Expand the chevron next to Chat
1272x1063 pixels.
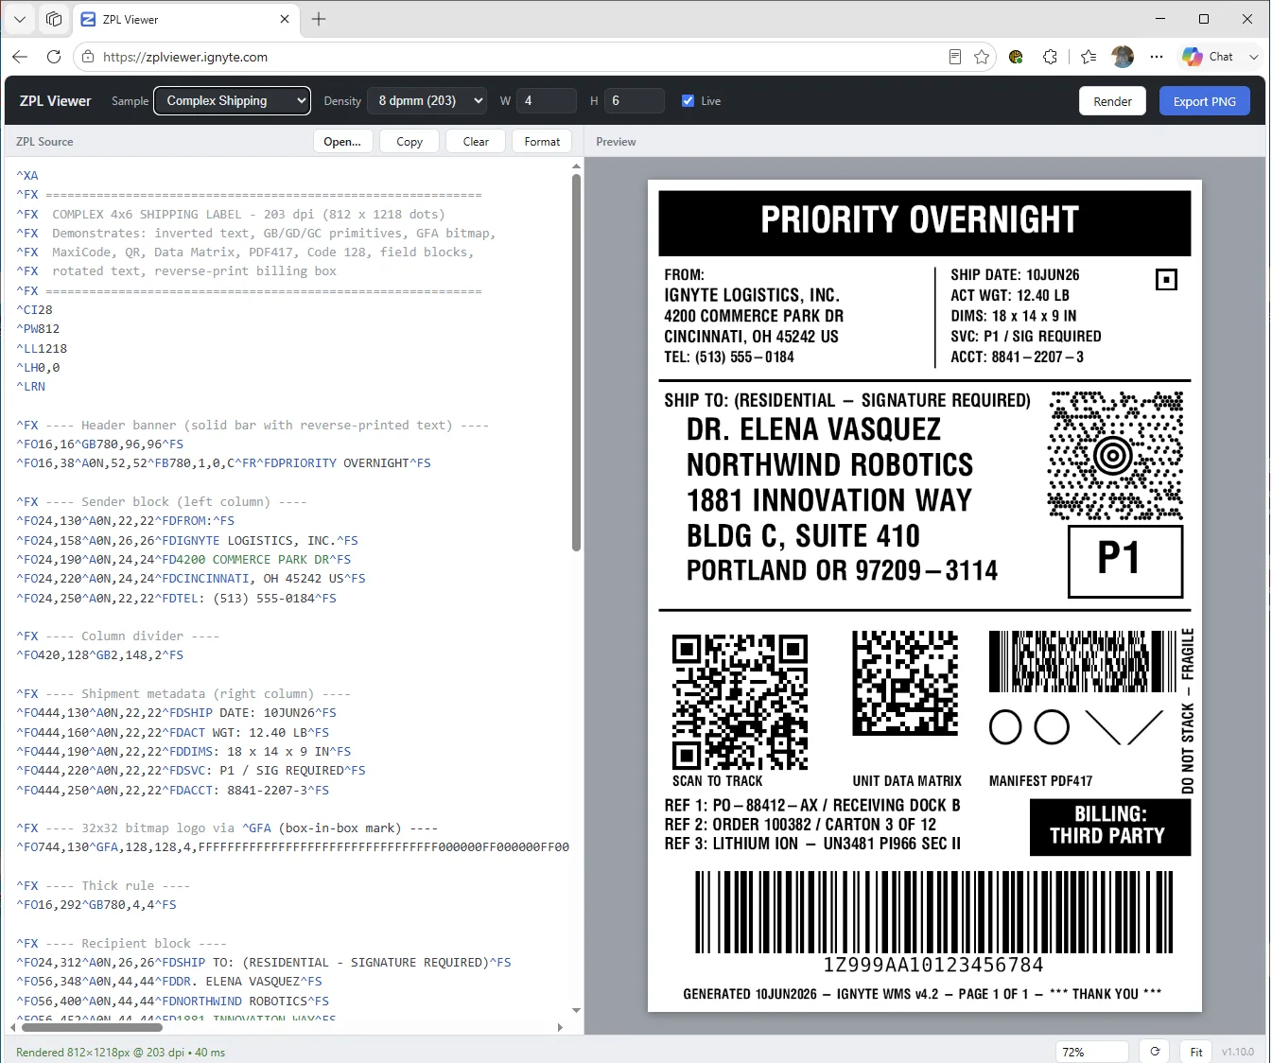1254,57
